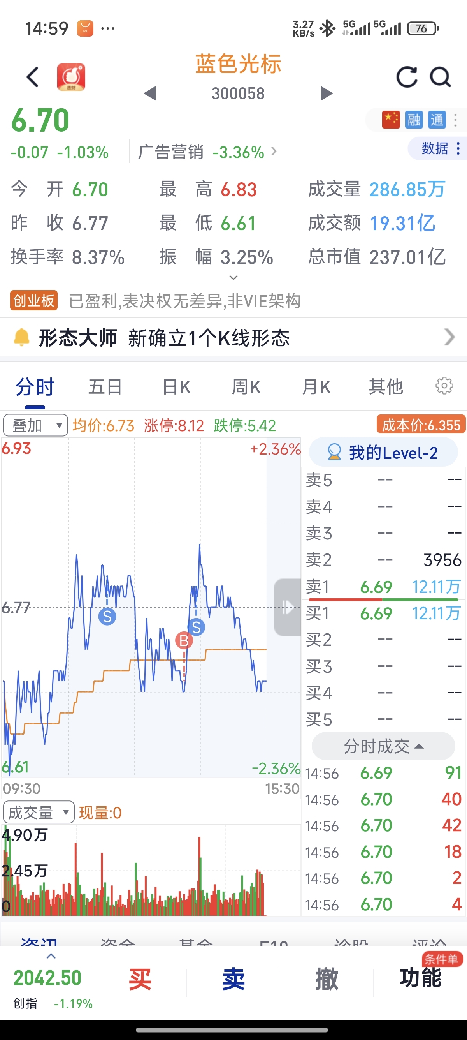The width and height of the screenshot is (467, 1040).
Task: Select the 买1 6.69 order row
Action: click(x=383, y=613)
